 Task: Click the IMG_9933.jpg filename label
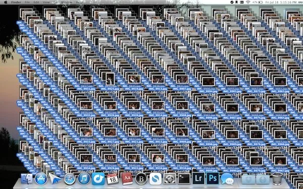point(86,142)
